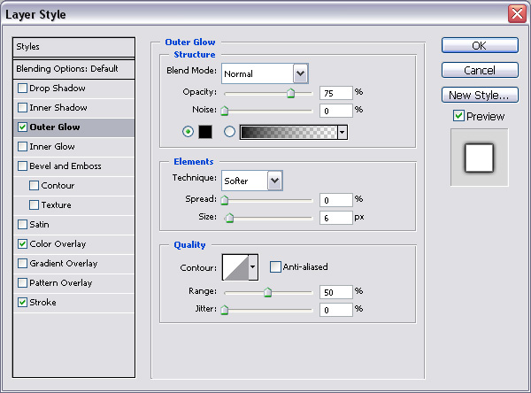Toggle the Anti-aliased checkbox
Image resolution: width=531 pixels, height=393 pixels.
276,266
